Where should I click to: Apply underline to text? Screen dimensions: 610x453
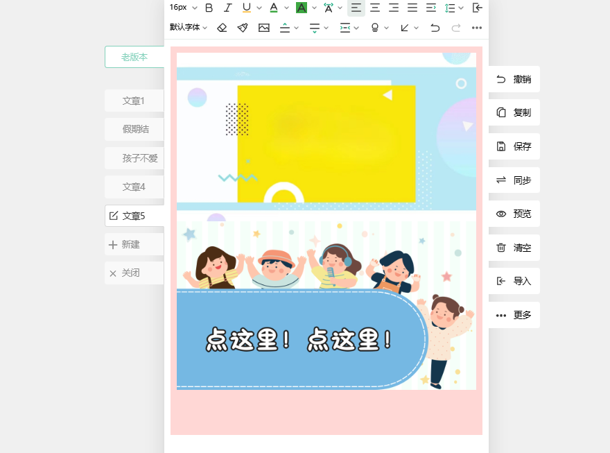(x=247, y=8)
